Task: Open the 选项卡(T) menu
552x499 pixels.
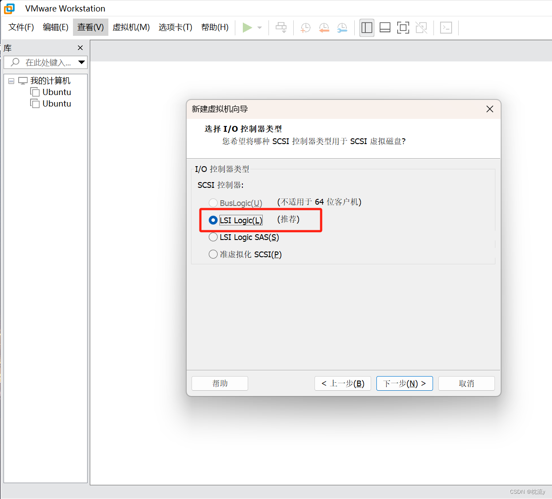Action: point(176,27)
